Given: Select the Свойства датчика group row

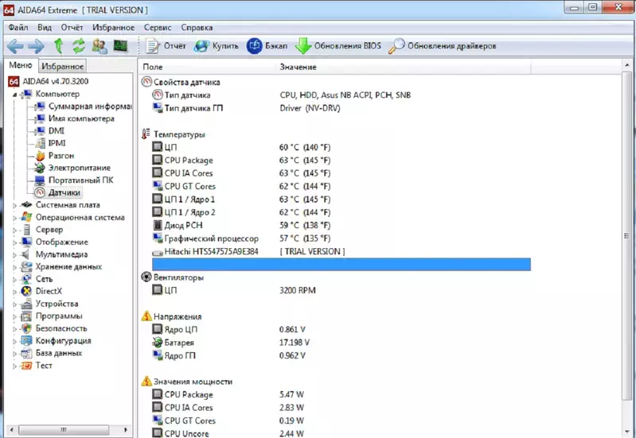Looking at the screenshot, I should (181, 82).
